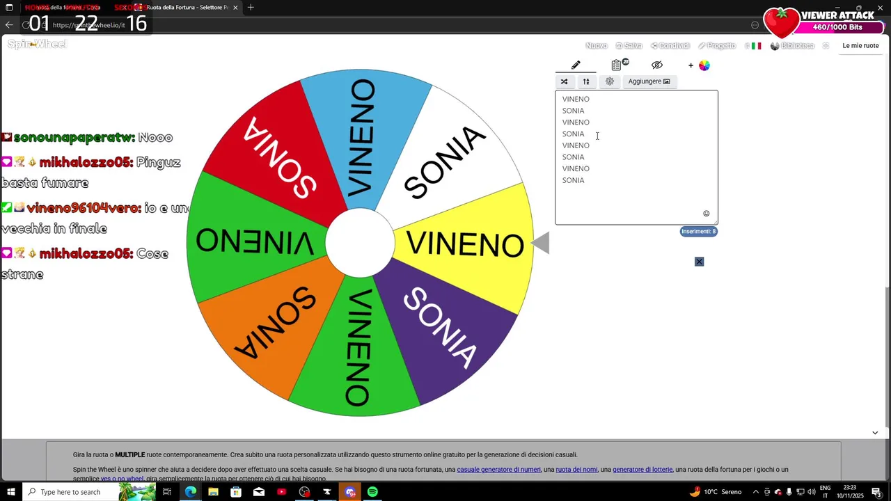Collapse section with bottom-right chevron
Viewport: 891px width, 501px height.
875,433
